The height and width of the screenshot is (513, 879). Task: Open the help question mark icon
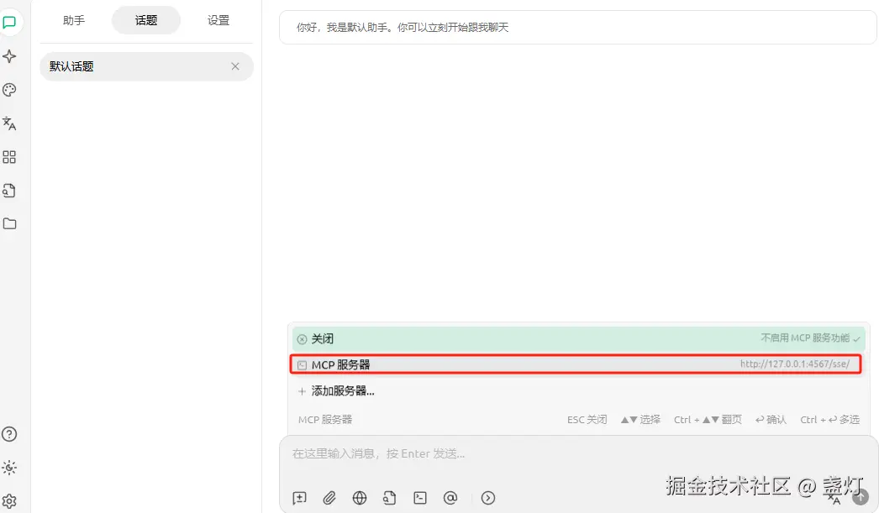(9, 434)
